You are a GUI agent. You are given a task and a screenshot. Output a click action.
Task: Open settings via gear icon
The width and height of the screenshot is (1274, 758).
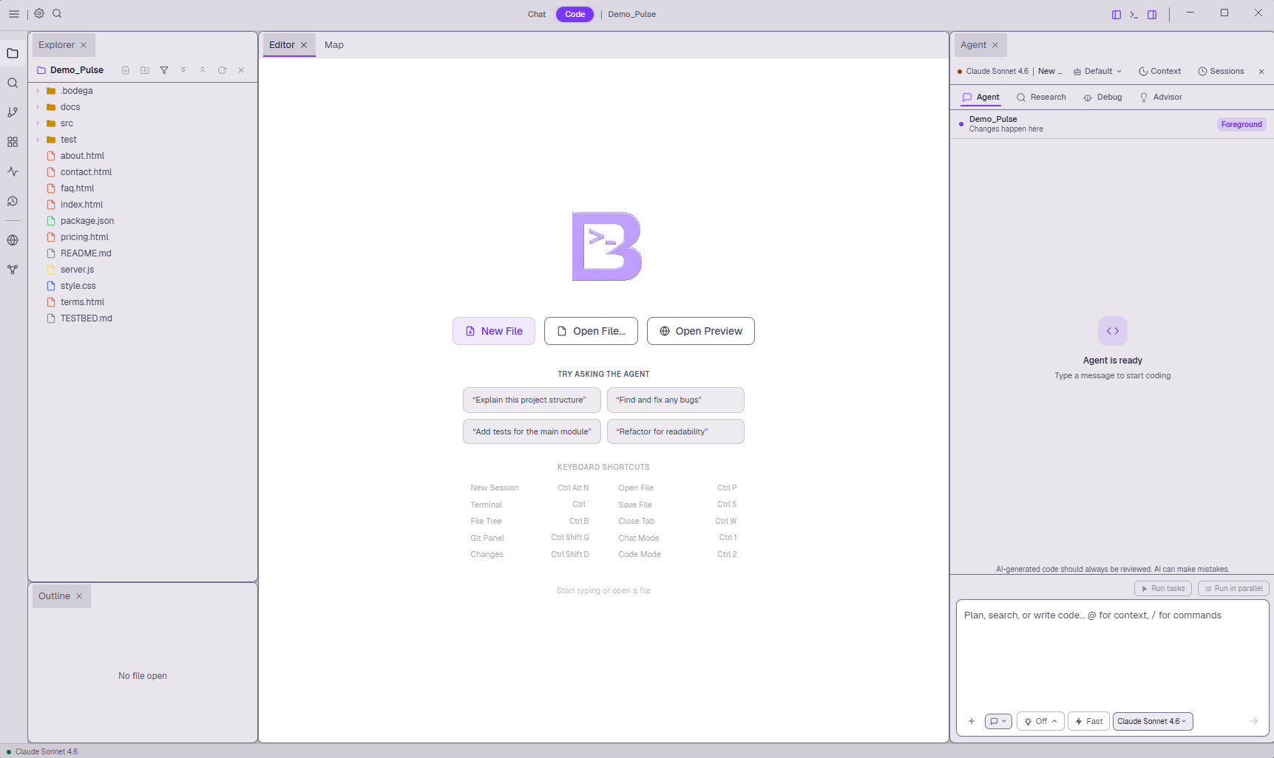click(39, 13)
